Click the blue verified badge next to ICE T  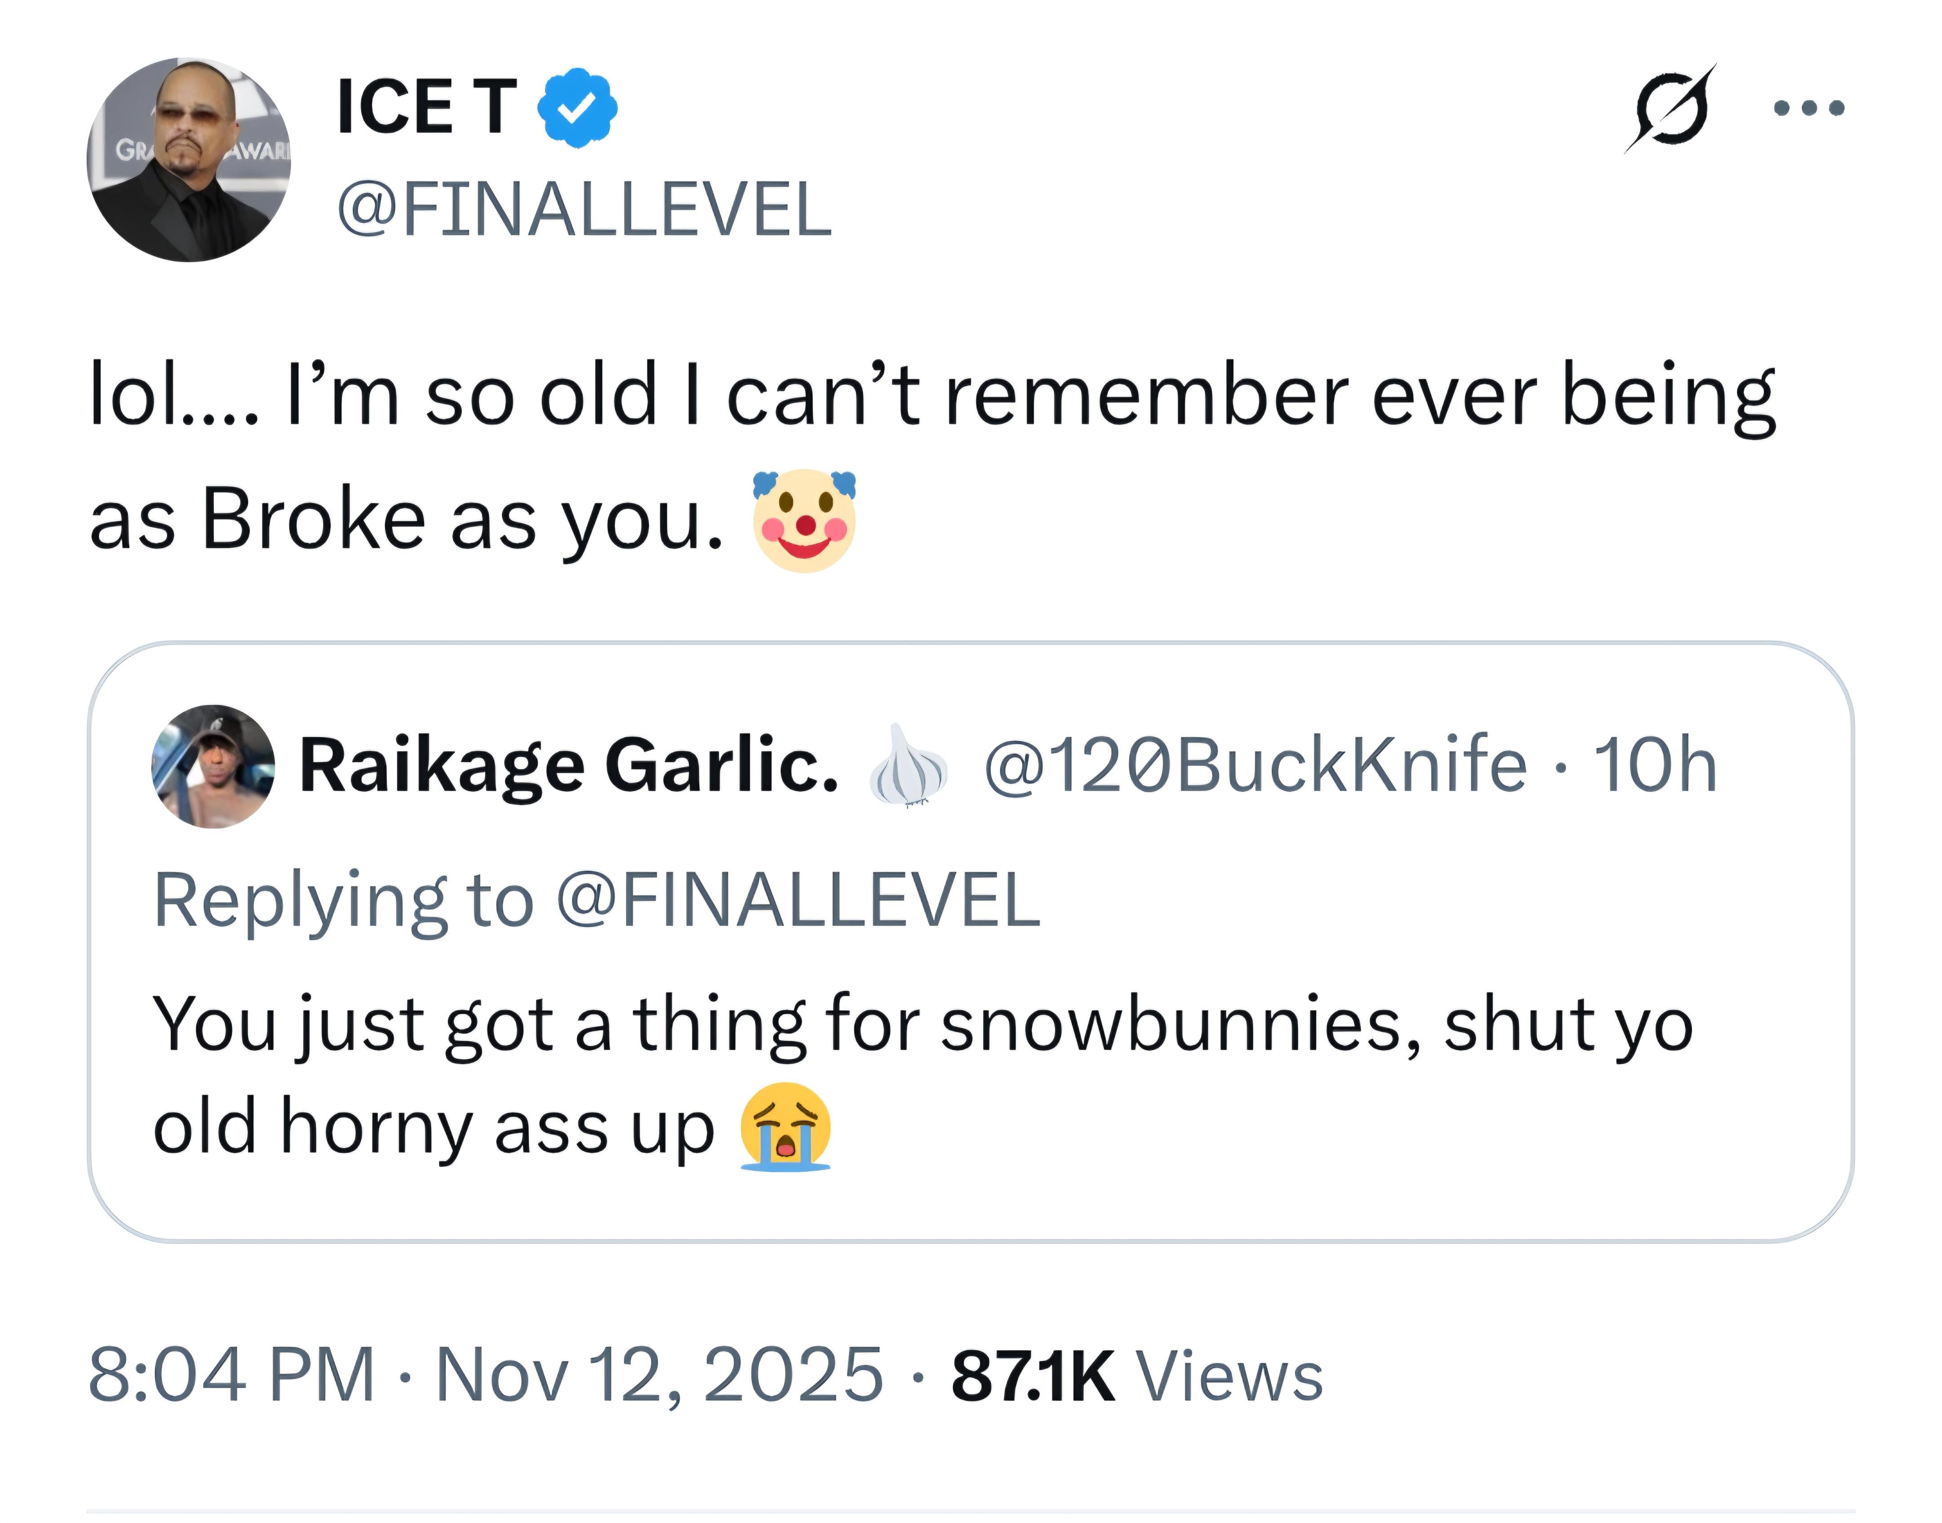click(577, 108)
